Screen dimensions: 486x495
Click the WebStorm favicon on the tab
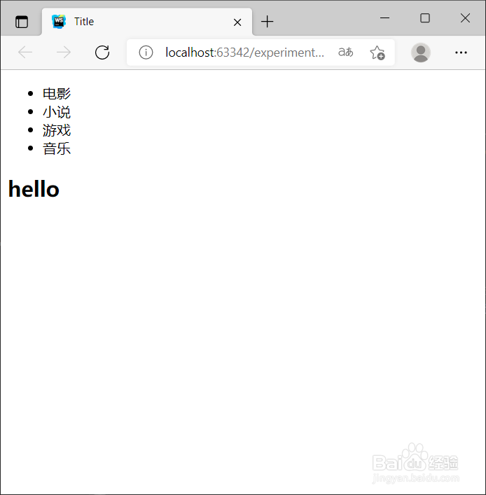59,22
